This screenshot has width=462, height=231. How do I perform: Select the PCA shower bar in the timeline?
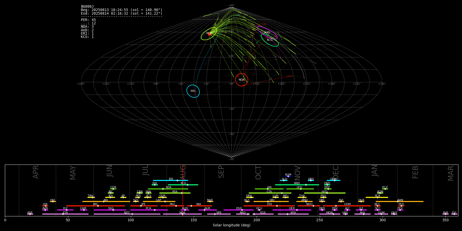tap(149, 210)
